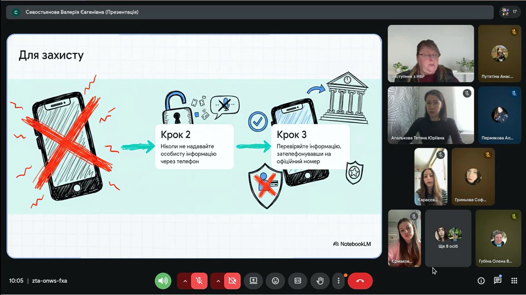Viewport: 526px width, 295px height.
Task: Show the 17 participants list
Action: (x=510, y=12)
